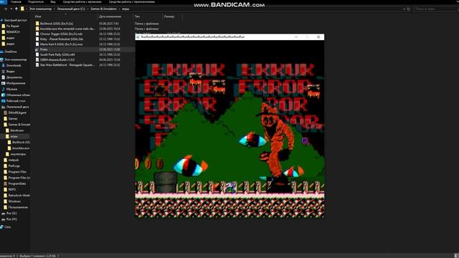Open Средства работы с приложениями tab
The height and width of the screenshot is (258, 459).
coord(132,1)
